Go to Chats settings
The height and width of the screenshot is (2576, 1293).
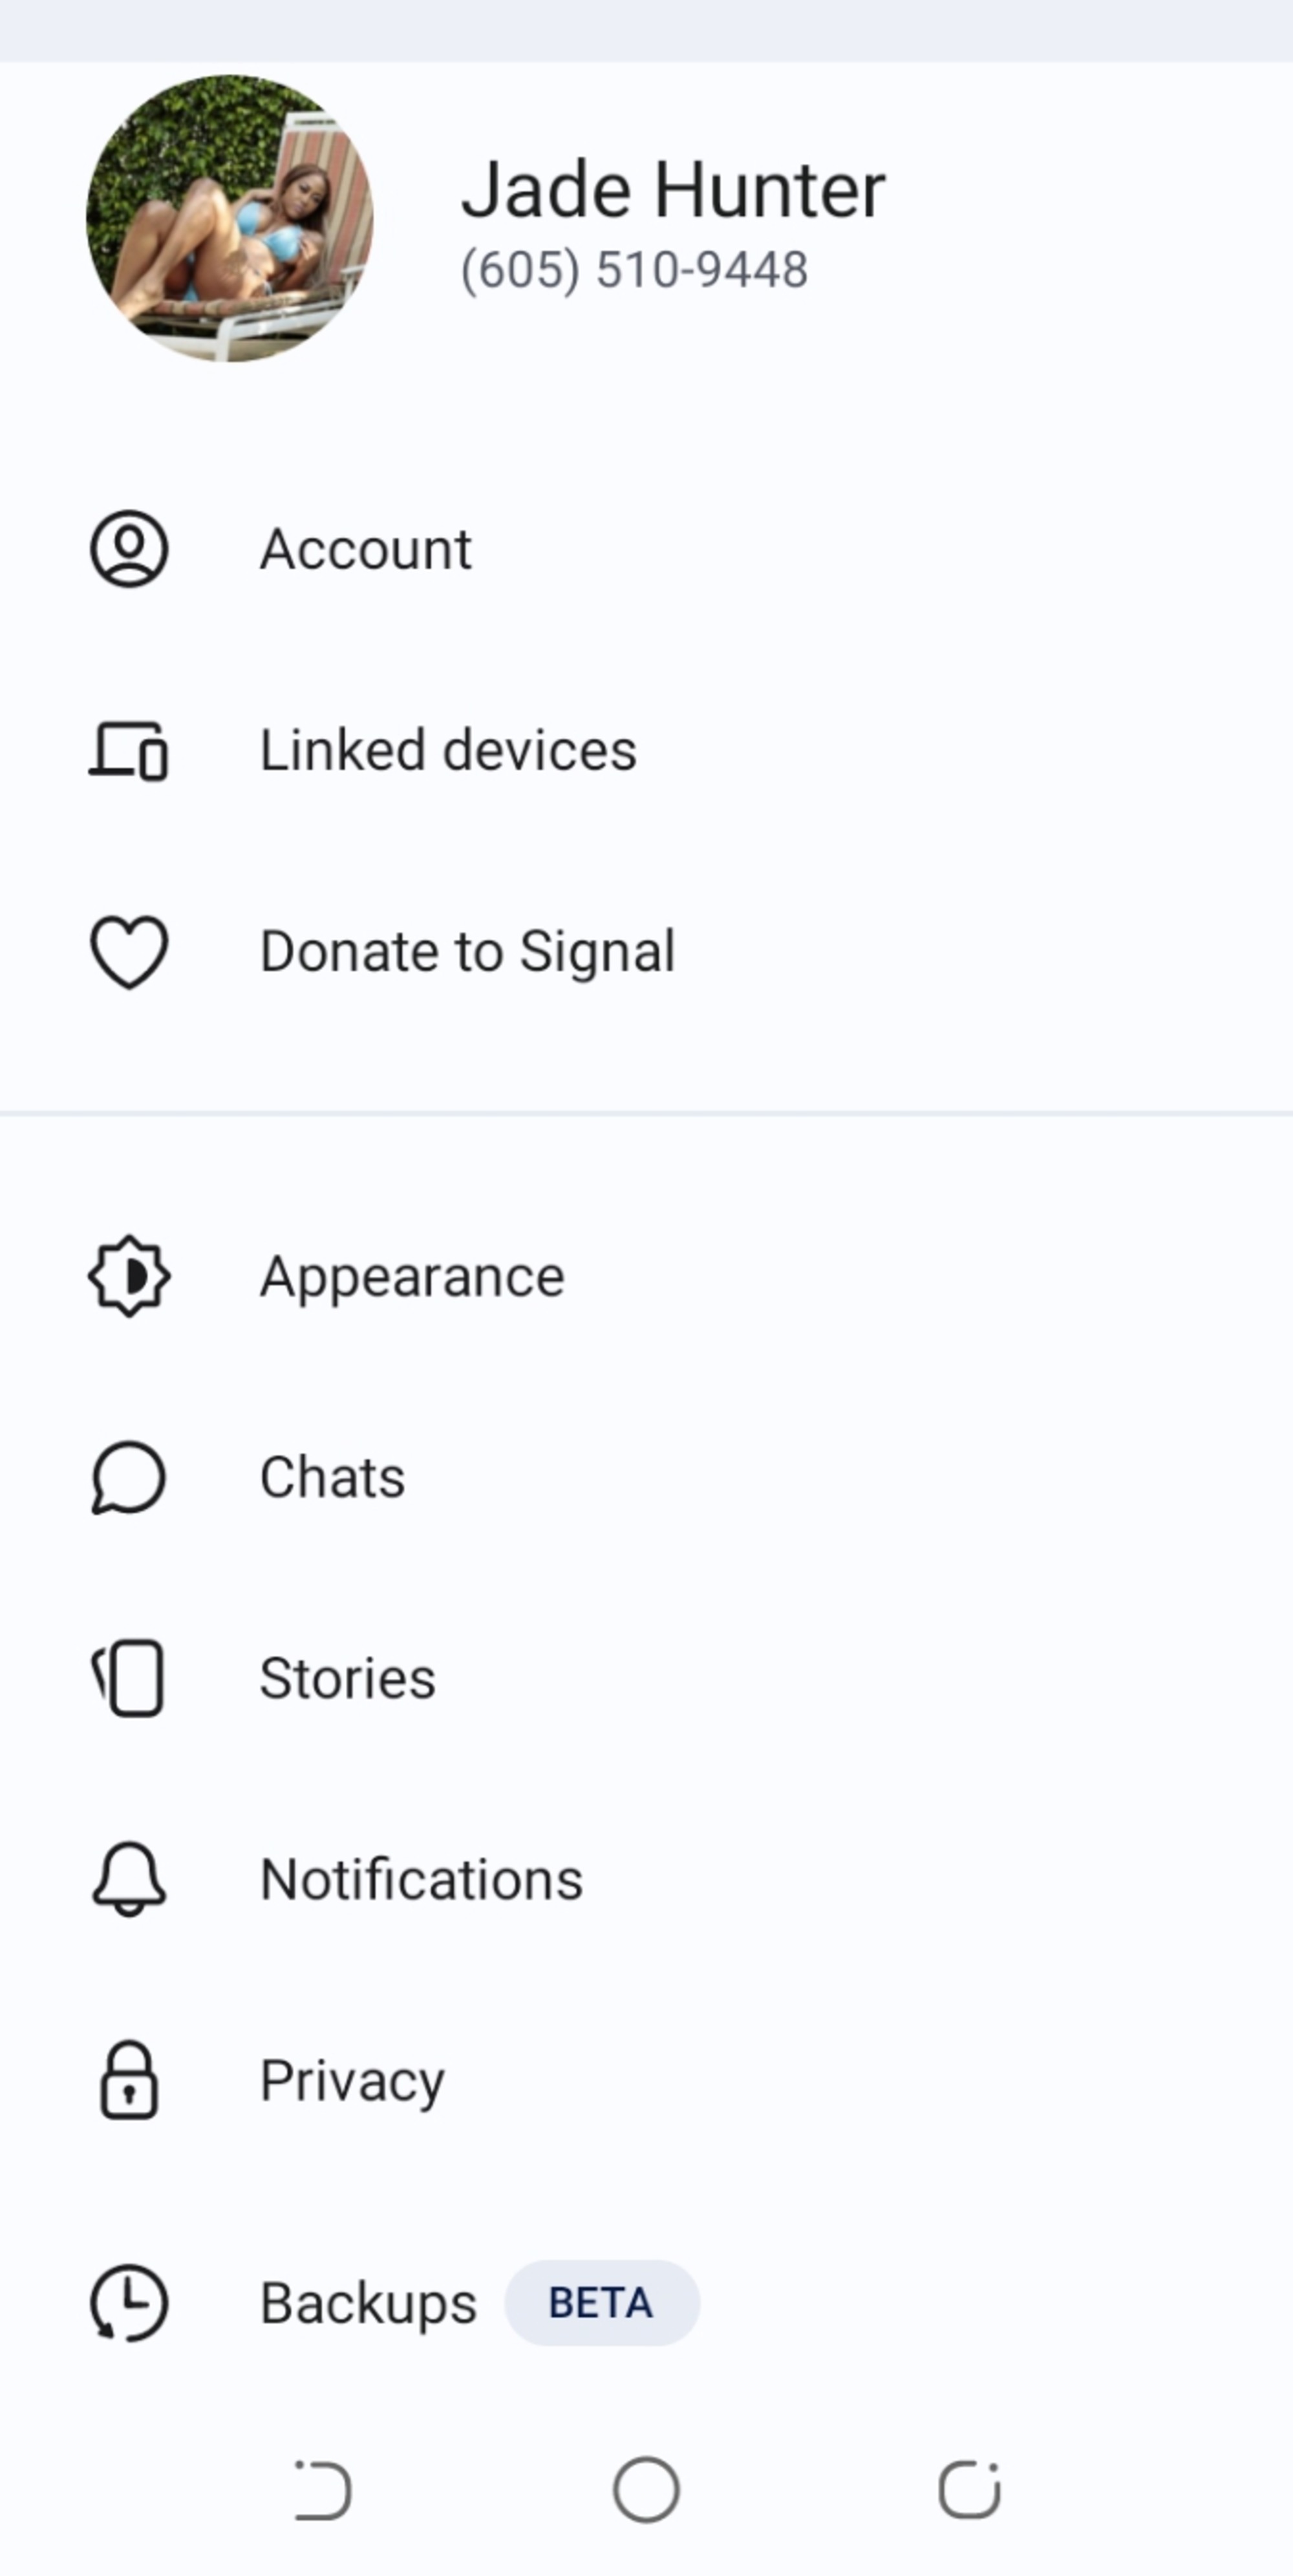pyautogui.click(x=332, y=1477)
